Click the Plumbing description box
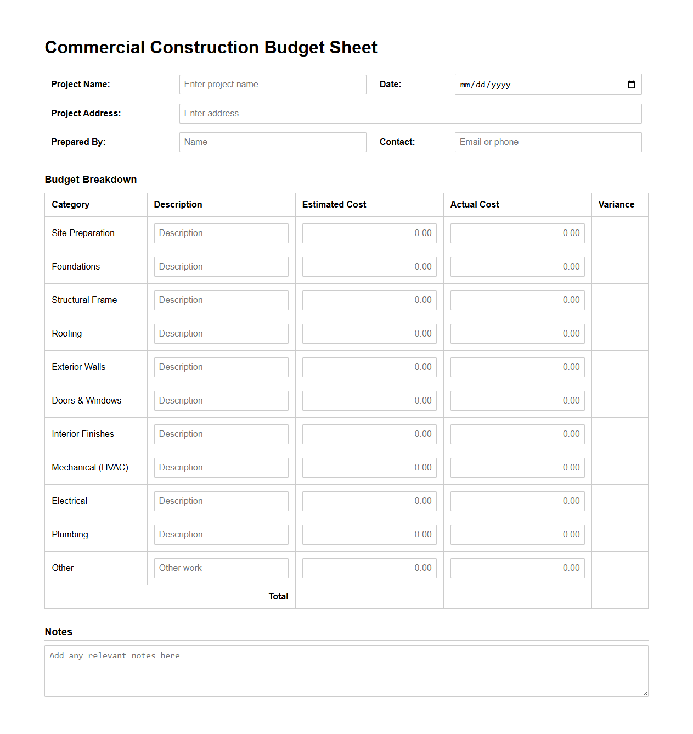This screenshot has width=693, height=734. tap(221, 534)
